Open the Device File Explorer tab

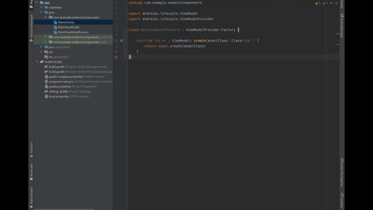(x=342, y=173)
